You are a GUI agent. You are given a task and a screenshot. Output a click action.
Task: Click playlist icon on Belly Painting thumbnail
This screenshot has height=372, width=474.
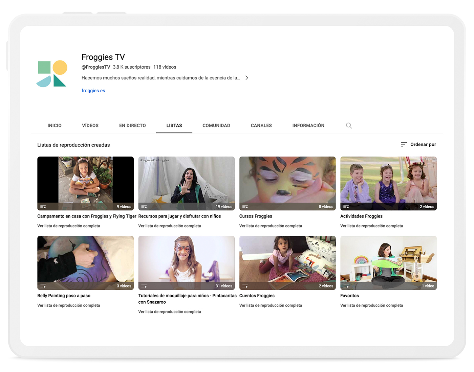[x=43, y=286]
